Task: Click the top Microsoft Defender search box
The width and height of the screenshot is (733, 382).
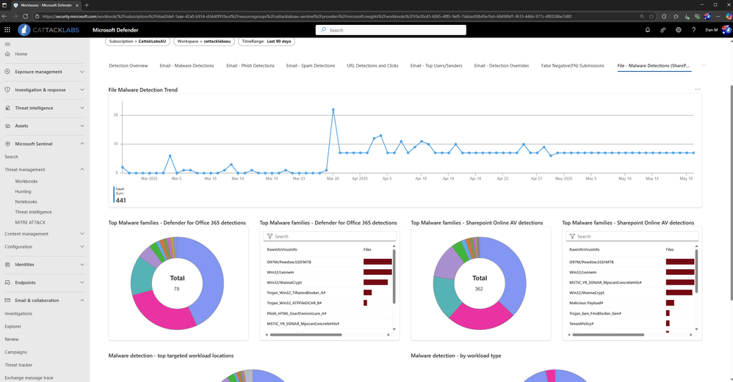Action: click(391, 30)
